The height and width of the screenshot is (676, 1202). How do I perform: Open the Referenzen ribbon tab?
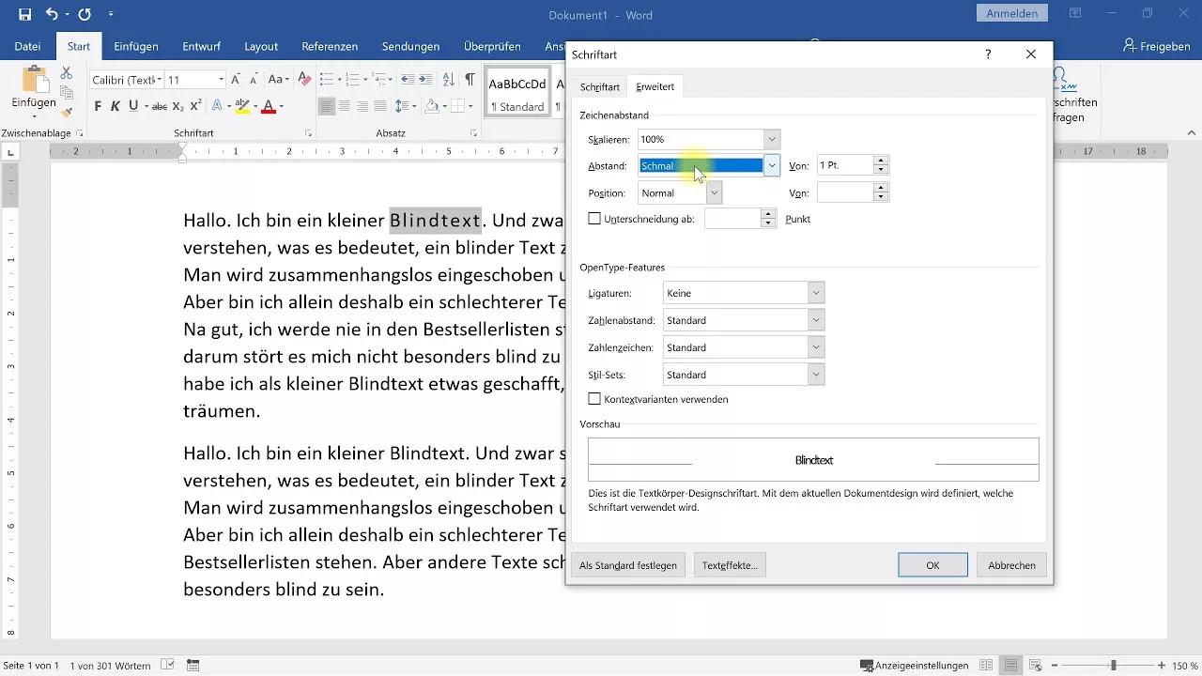[x=331, y=46]
